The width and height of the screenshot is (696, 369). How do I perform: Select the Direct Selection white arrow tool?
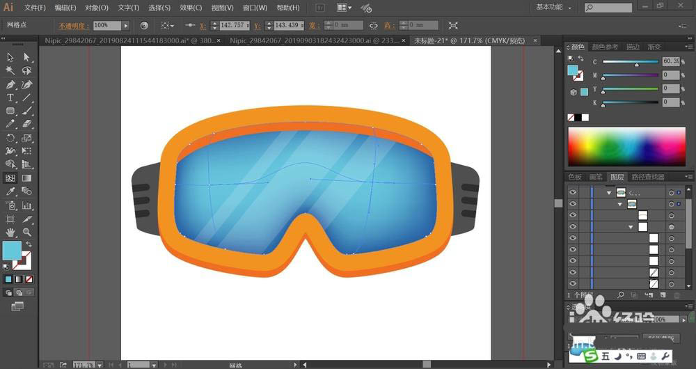pyautogui.click(x=26, y=57)
